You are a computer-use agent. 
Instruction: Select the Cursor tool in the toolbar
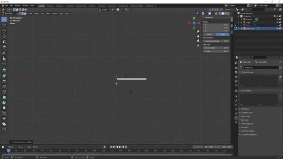(4, 25)
